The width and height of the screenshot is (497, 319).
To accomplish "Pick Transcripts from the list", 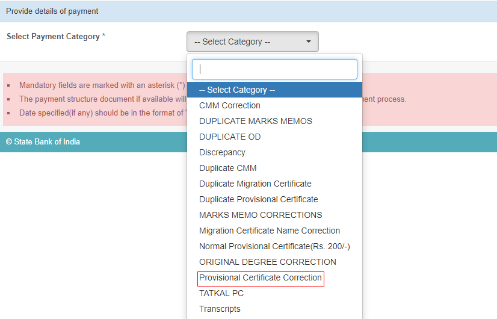I will tap(220, 309).
